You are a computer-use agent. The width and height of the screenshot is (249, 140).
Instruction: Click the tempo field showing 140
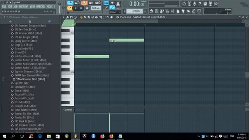tap(96, 8)
